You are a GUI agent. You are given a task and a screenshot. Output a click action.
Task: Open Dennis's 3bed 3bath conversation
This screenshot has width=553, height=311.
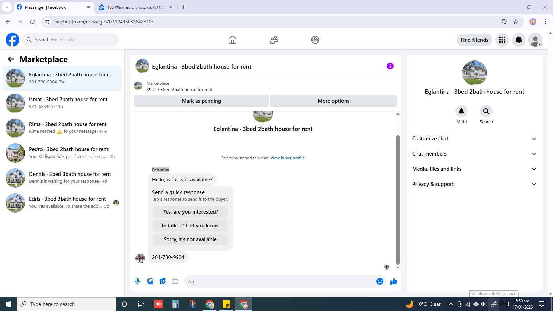[x=62, y=178]
